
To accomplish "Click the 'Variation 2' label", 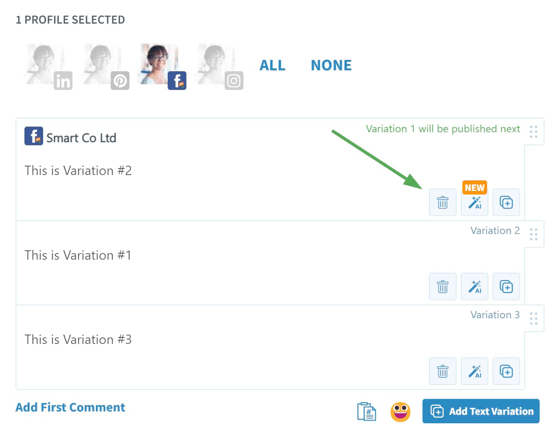I will point(495,230).
